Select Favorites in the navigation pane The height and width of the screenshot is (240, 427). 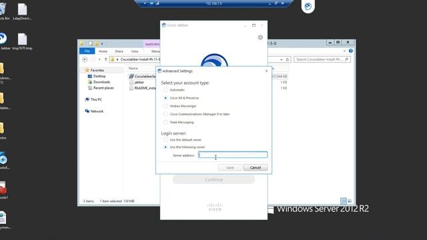(x=97, y=70)
